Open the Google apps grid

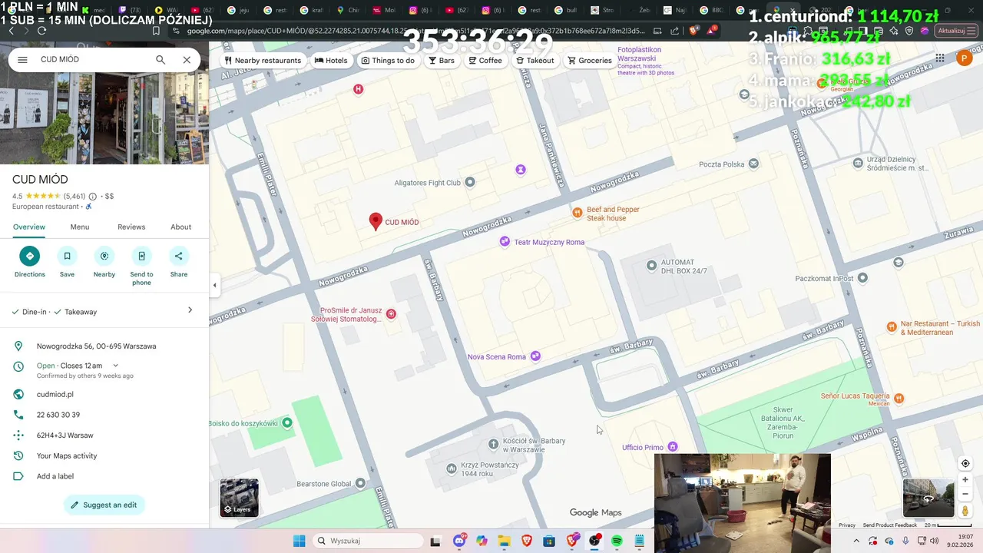tap(940, 58)
